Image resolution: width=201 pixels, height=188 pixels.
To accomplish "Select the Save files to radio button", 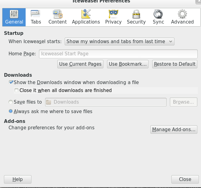I will pos(11,102).
